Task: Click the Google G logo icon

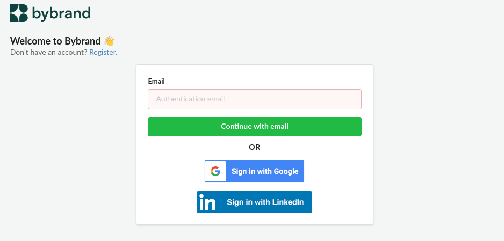Action: [215, 171]
